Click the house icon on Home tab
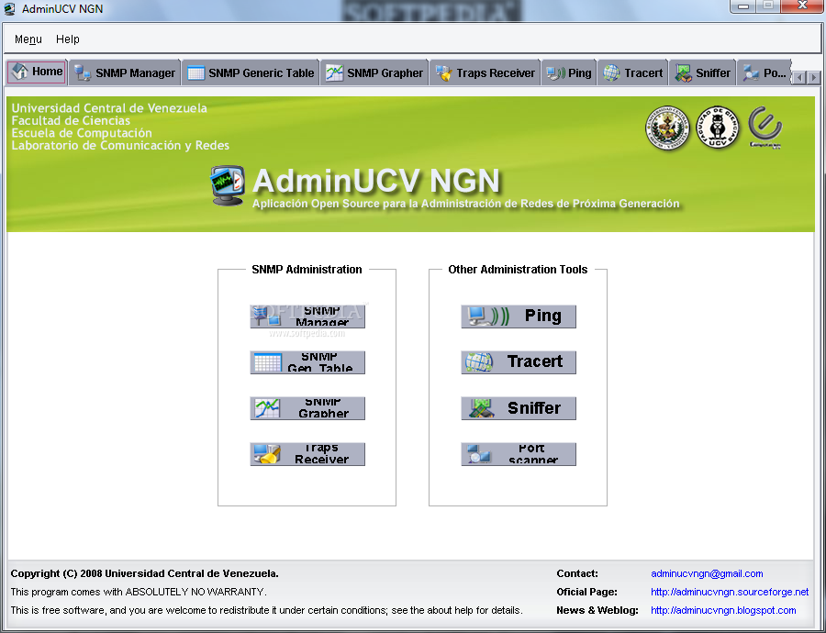Image resolution: width=826 pixels, height=633 pixels. (x=20, y=72)
